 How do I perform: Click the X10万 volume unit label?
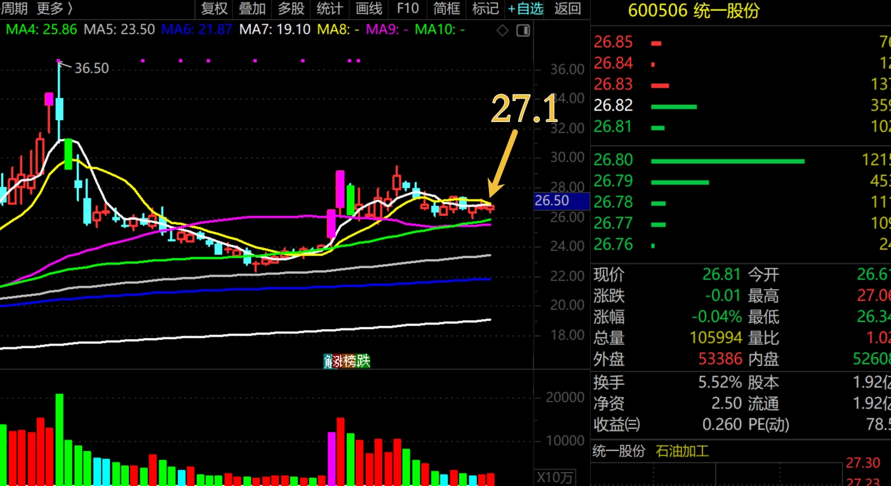(554, 477)
